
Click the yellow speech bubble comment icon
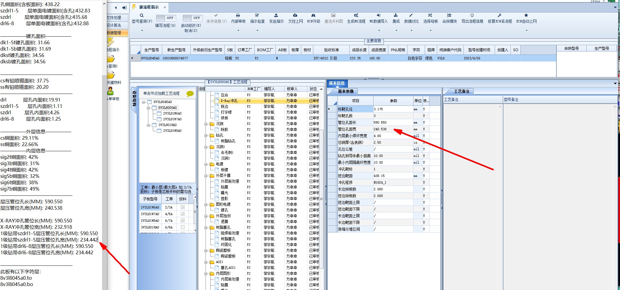(x=190, y=94)
